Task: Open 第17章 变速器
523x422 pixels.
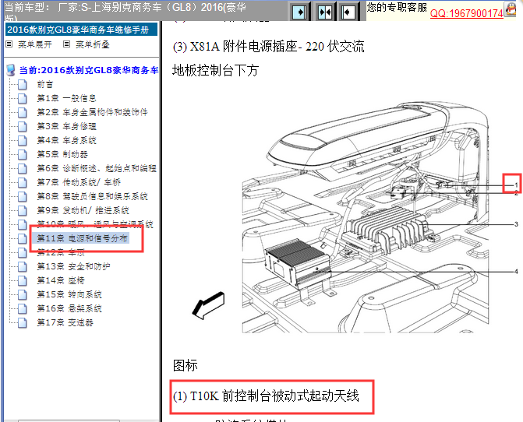Action: [65, 322]
